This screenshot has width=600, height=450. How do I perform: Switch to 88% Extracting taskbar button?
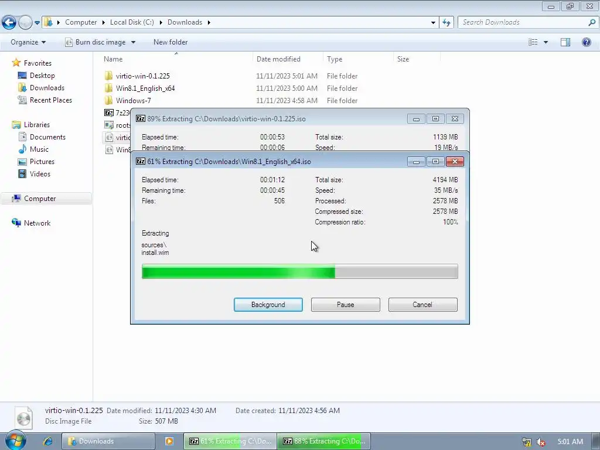tap(323, 441)
